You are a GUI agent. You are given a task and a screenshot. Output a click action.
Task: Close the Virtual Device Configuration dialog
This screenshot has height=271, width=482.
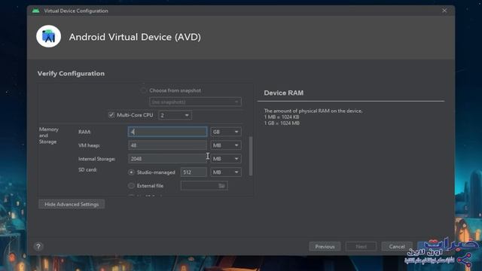[444, 11]
